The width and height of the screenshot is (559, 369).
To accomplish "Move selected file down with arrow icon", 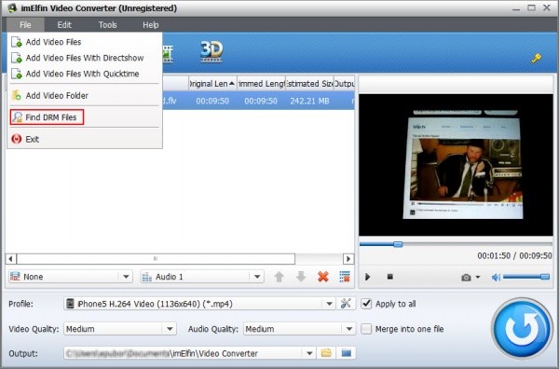I will coord(301,277).
